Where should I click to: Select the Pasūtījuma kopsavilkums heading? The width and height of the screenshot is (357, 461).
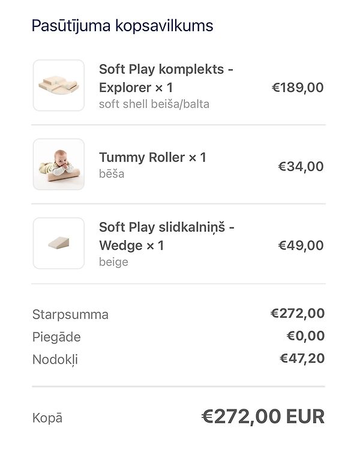(x=122, y=26)
